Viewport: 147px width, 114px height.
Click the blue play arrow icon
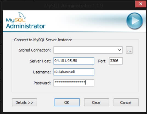pyautogui.click(x=135, y=21)
